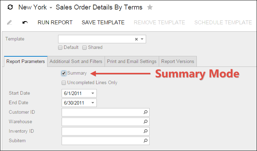Clear the Template field with X icon
This screenshot has width=257, height=151.
[x=136, y=39]
